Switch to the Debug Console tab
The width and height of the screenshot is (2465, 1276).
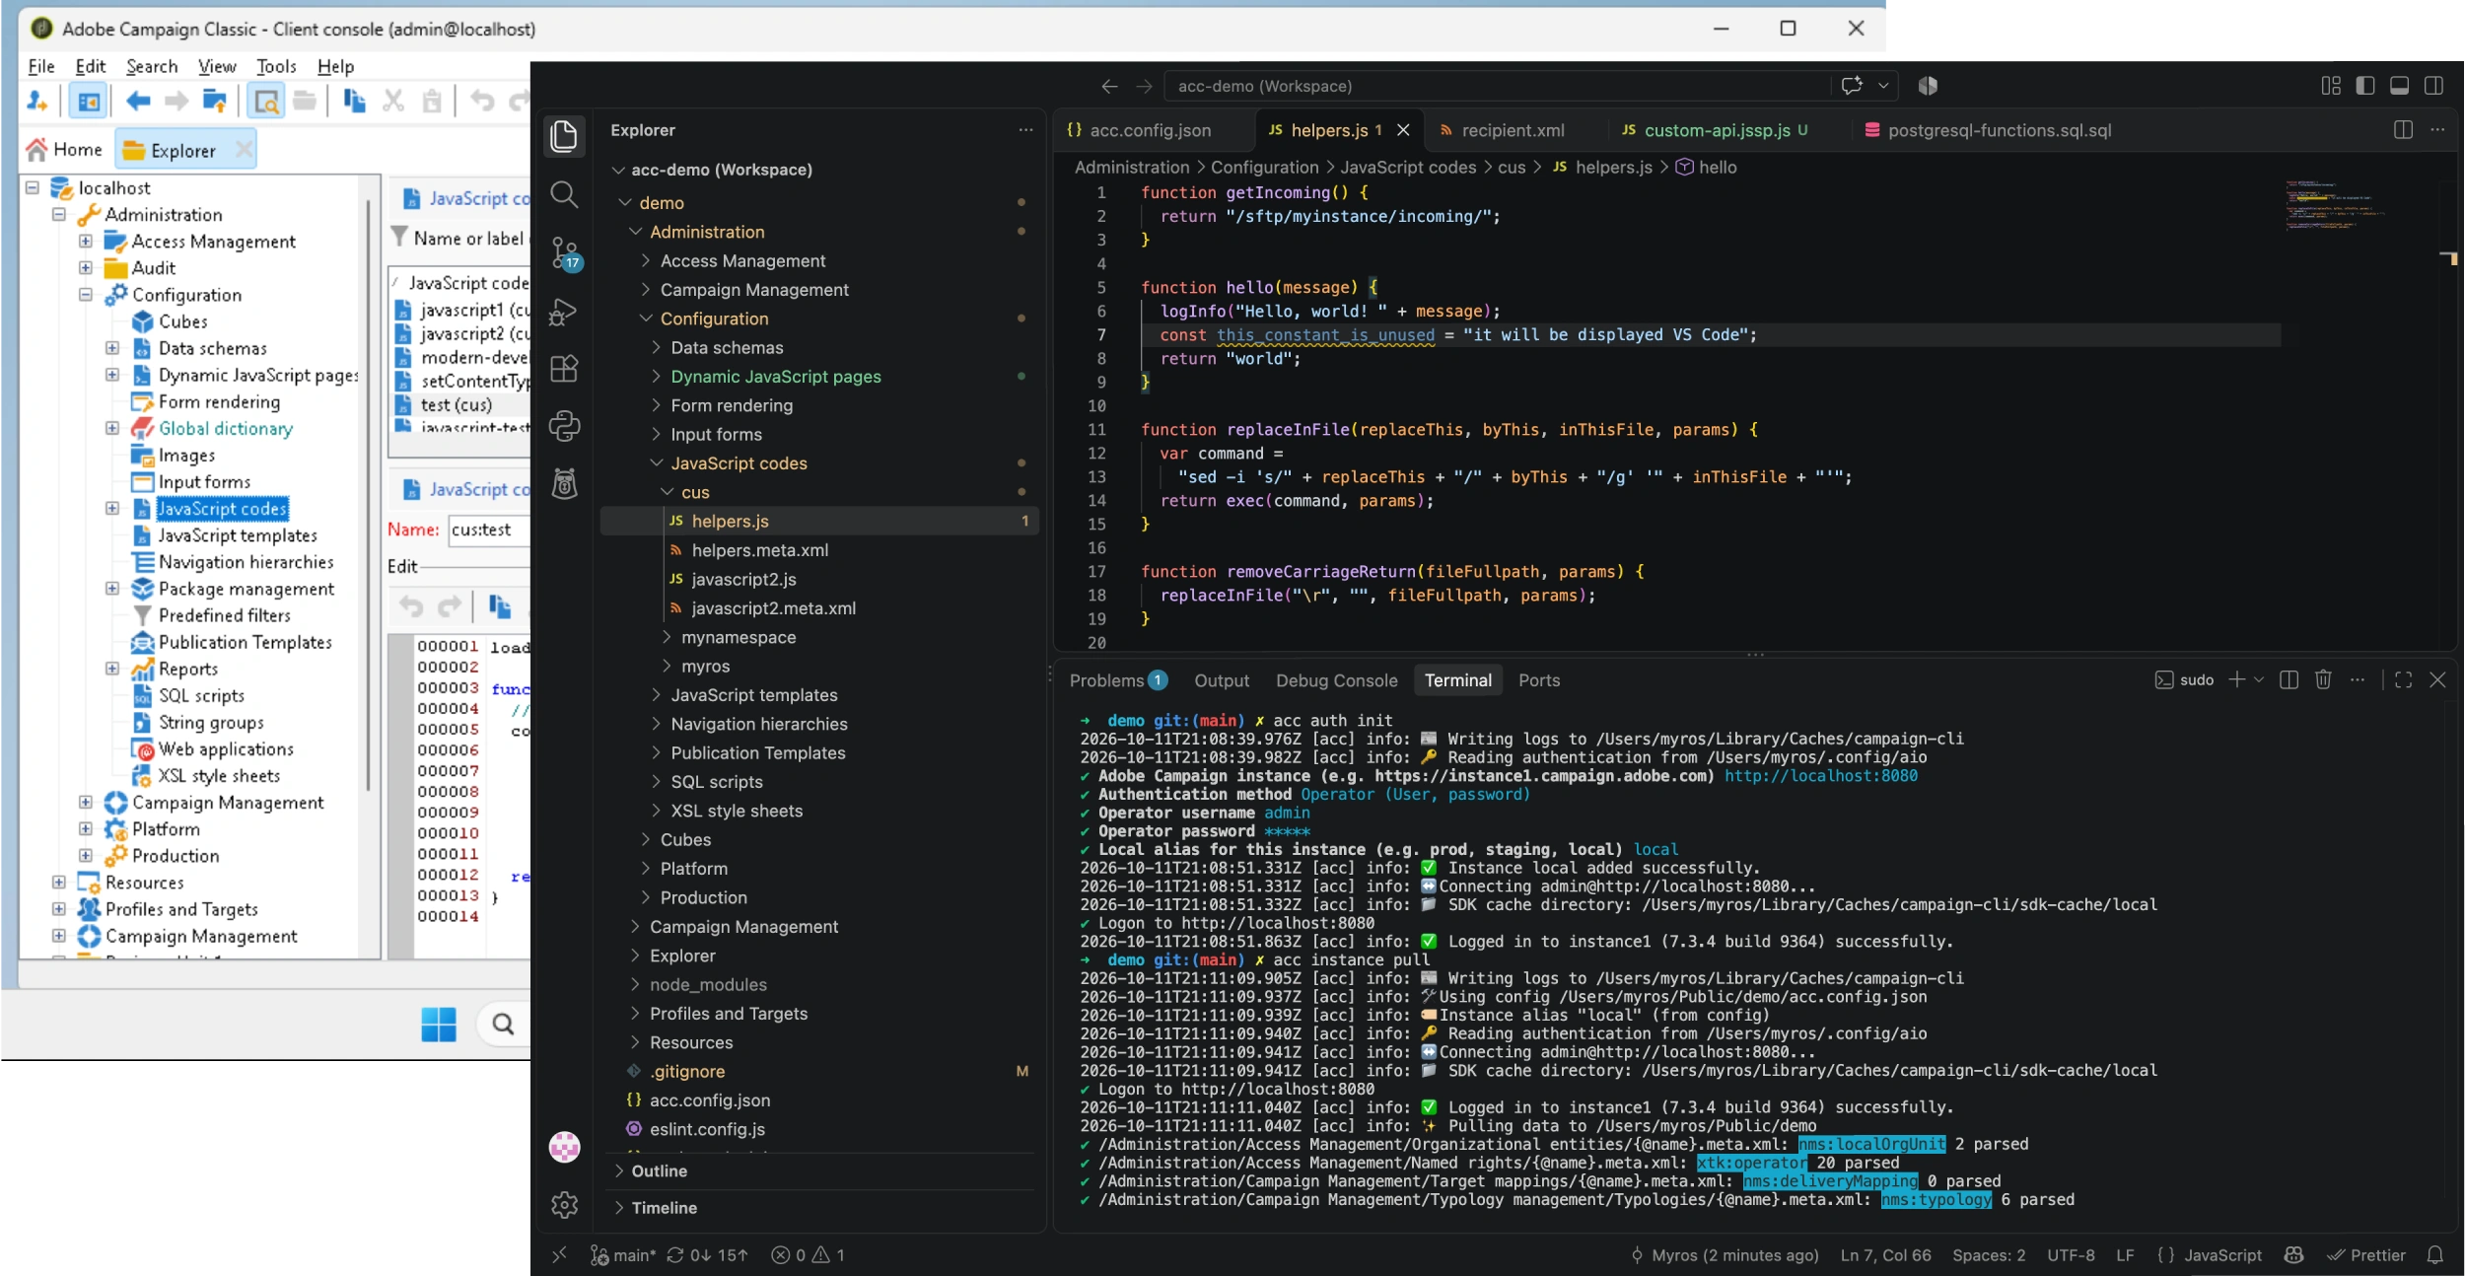(x=1336, y=679)
